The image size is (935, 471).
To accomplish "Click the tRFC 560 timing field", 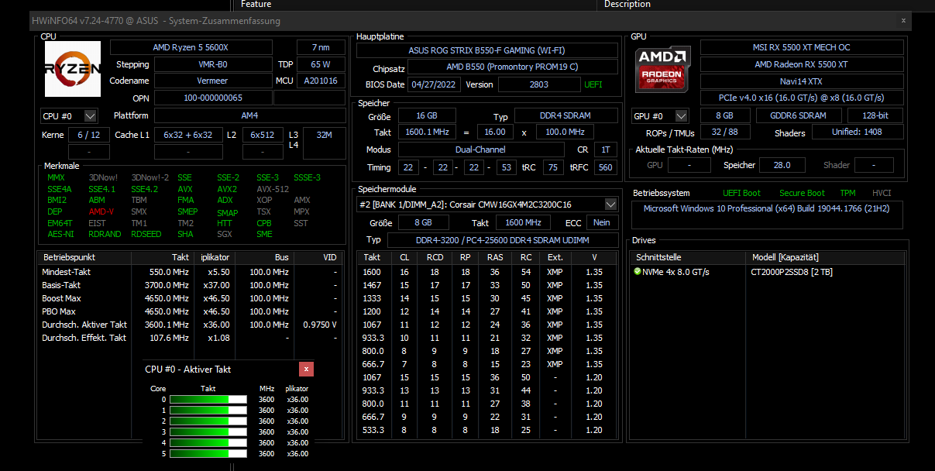I will coord(605,167).
